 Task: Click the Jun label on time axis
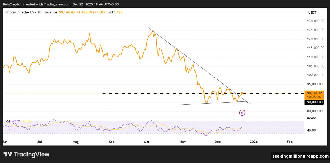[x=5, y=142]
